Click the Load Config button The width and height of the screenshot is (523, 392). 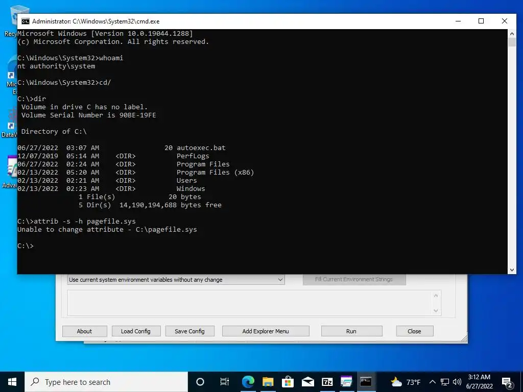click(x=136, y=331)
